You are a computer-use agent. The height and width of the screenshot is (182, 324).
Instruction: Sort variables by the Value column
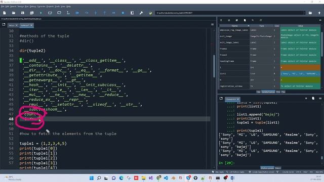pos(300,26)
